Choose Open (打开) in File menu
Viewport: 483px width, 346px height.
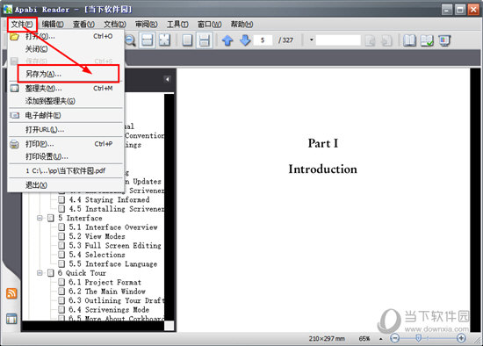[x=66, y=36]
